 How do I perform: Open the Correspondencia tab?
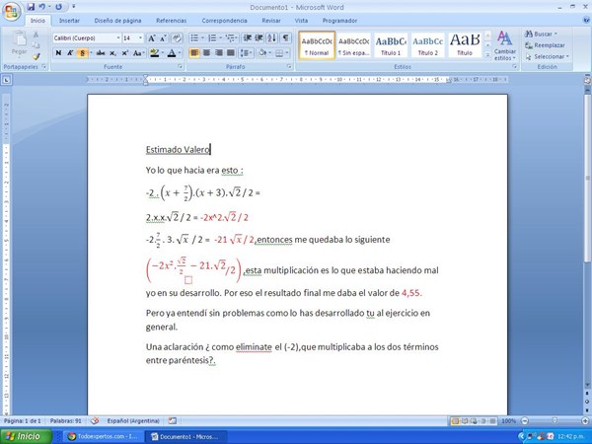(x=224, y=21)
